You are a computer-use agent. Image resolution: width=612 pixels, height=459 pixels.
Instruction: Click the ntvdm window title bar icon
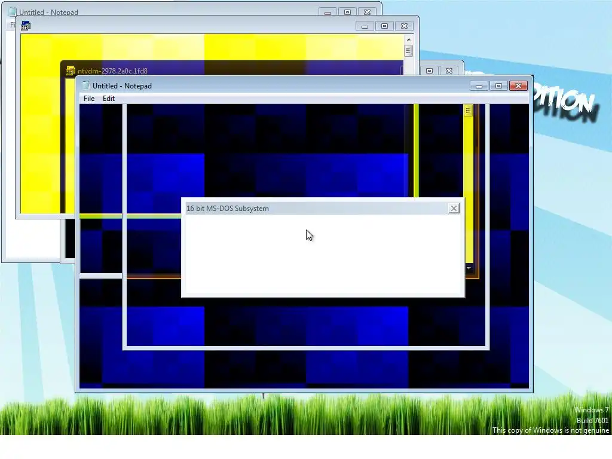71,71
